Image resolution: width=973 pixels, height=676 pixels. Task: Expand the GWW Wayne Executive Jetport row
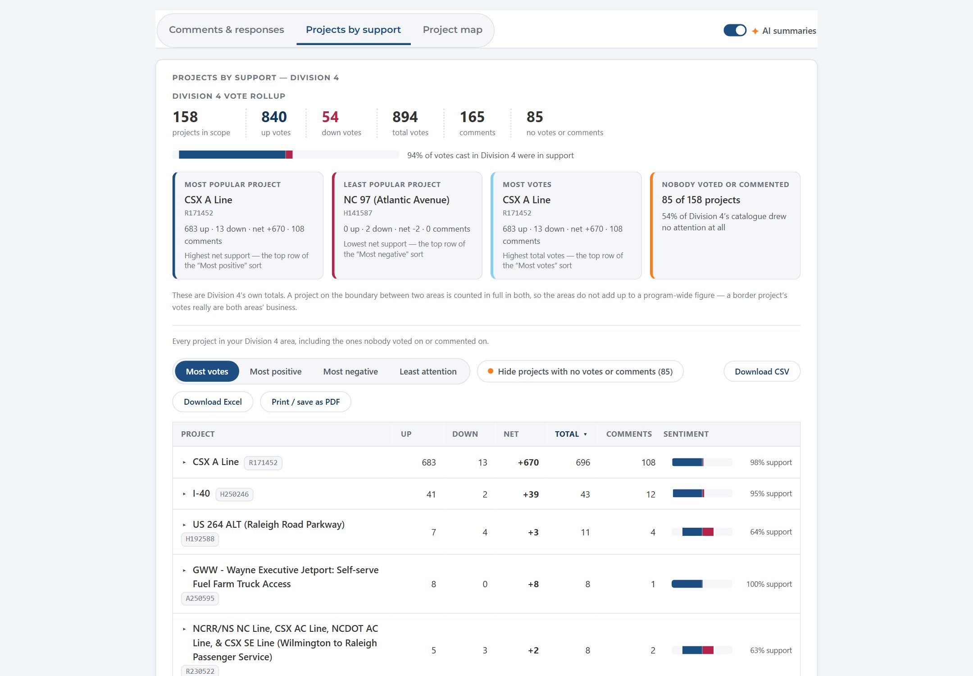[184, 571]
